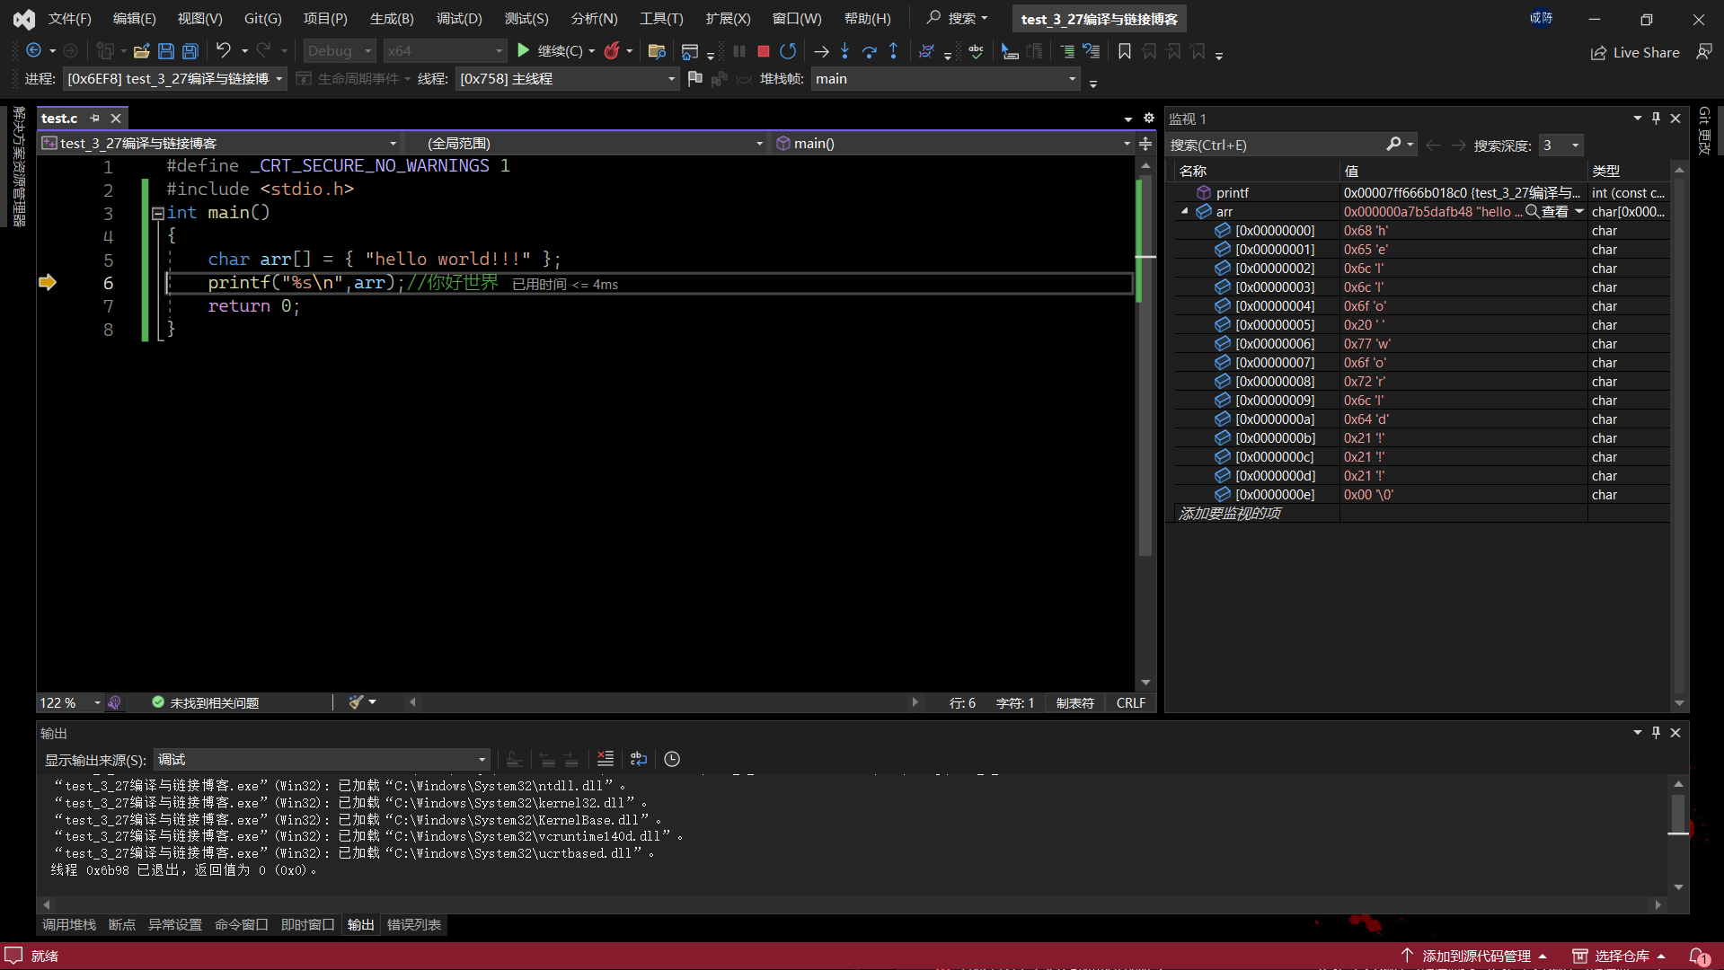Viewport: 1724px width, 970px height.
Task: Navigate backward in toolbar
Action: coord(33,51)
